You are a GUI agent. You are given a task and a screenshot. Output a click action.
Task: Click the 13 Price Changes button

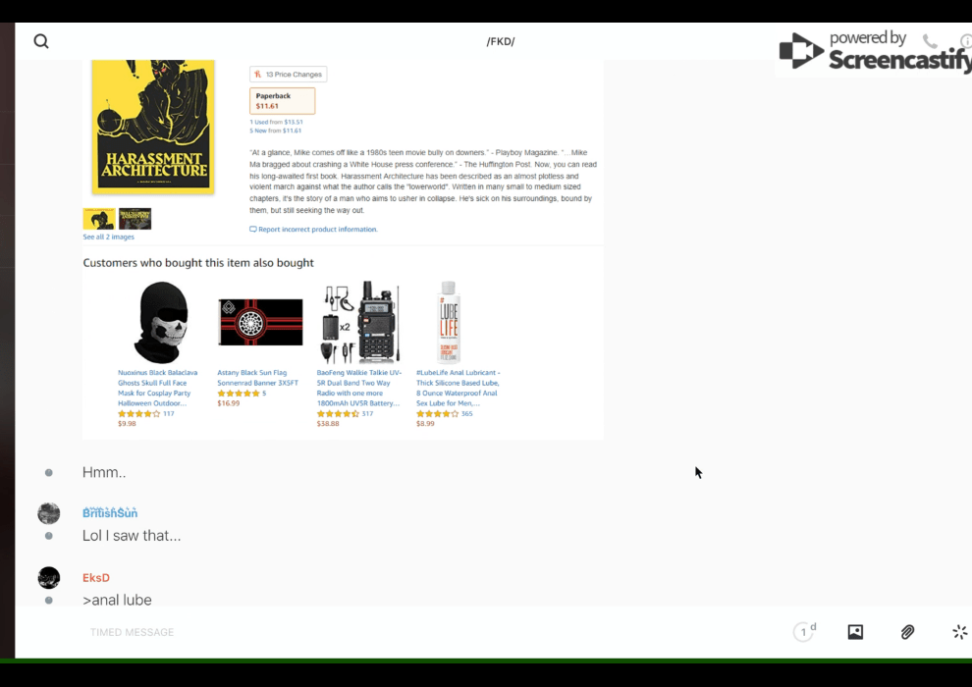pos(289,75)
